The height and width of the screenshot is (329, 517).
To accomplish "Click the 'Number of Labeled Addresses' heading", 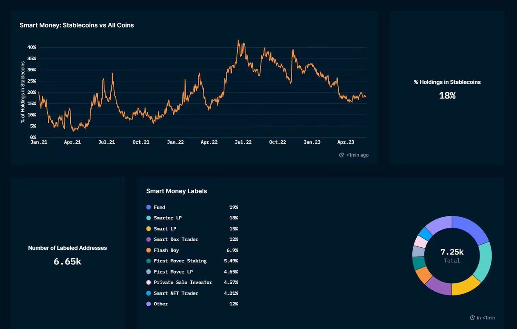I will 68,248.
